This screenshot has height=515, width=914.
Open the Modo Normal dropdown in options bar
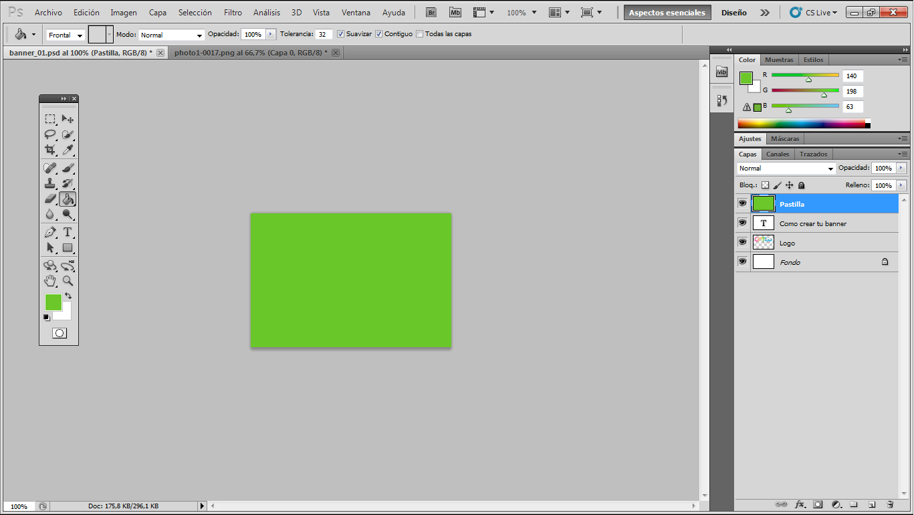click(171, 35)
